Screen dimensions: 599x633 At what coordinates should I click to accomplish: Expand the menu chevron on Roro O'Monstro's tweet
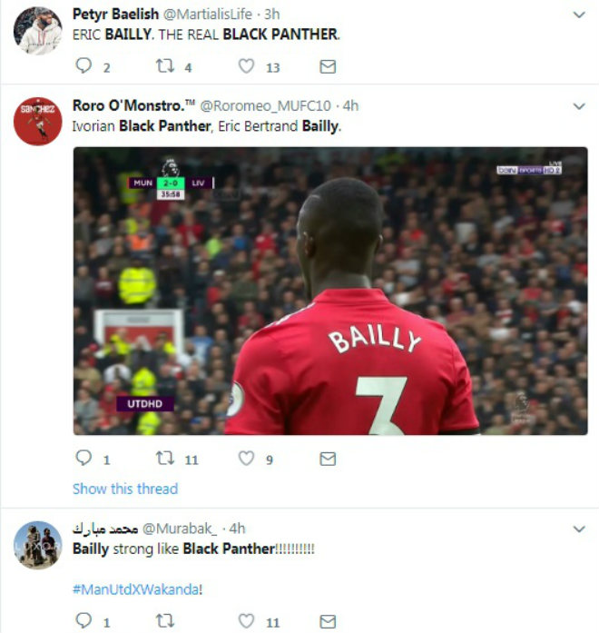[579, 106]
